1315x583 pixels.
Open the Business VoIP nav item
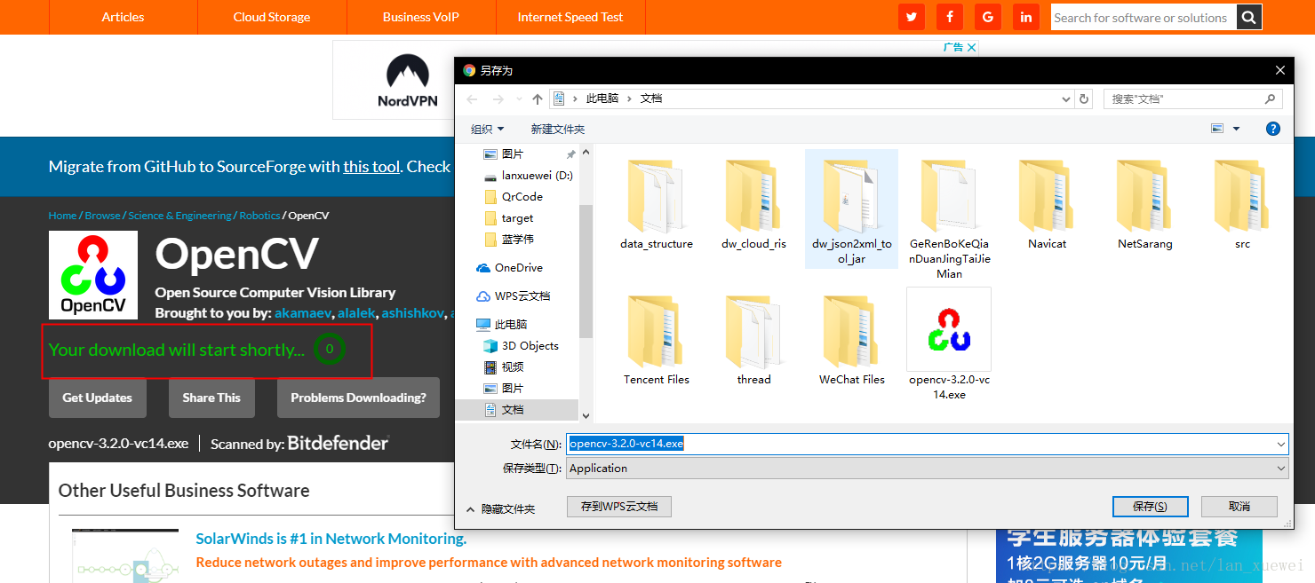(421, 17)
